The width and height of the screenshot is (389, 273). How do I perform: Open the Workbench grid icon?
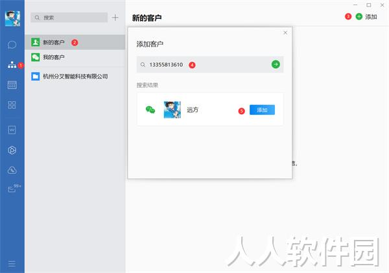pos(12,105)
